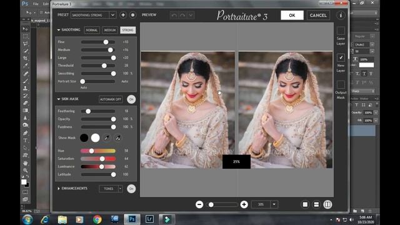This screenshot has width=400, height=225.
Task: Switch to vertical split preview icon
Action: coord(327,204)
